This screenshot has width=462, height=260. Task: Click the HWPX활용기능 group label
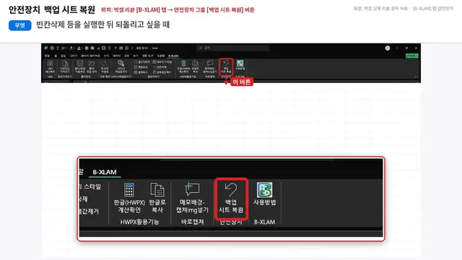139,222
